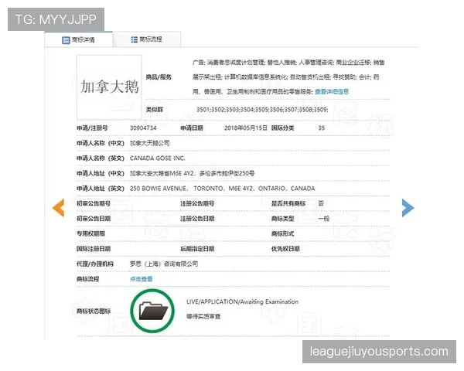This screenshot has width=464, height=371.
Task: Select application number 30904734
Action: (143, 128)
